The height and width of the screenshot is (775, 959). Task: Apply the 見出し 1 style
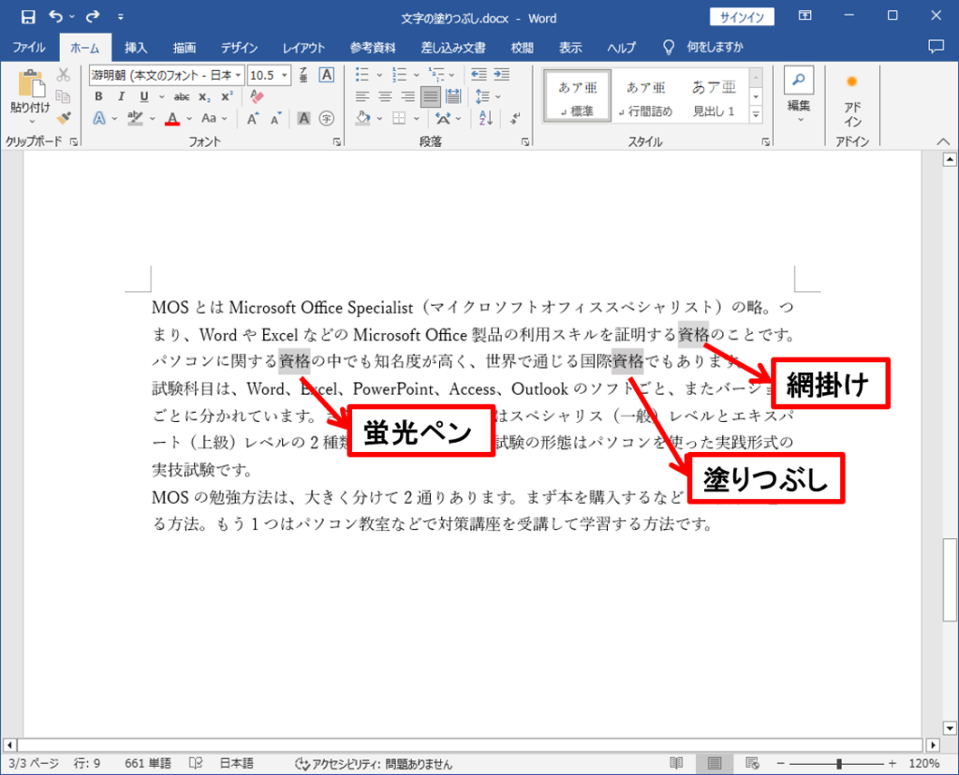[714, 97]
